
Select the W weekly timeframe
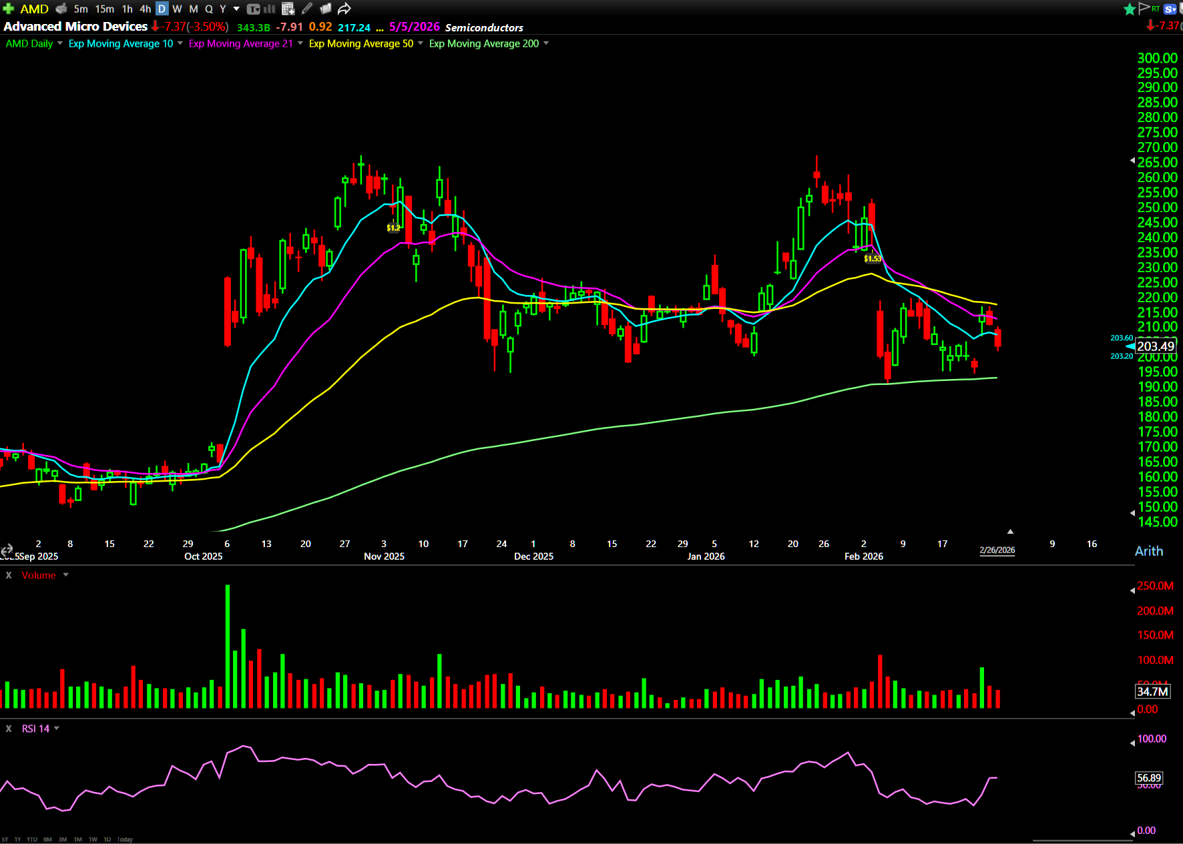point(177,9)
